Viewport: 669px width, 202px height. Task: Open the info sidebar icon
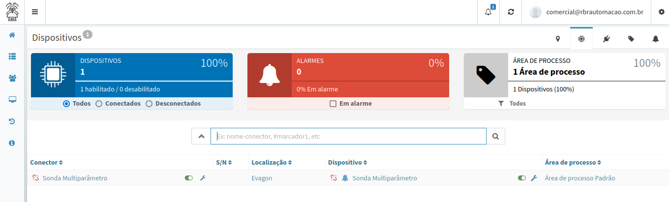[12, 143]
